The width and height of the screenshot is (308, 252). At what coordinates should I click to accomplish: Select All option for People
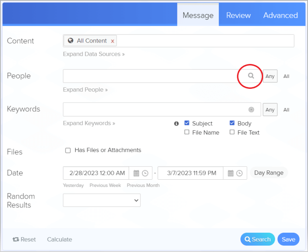(286, 76)
